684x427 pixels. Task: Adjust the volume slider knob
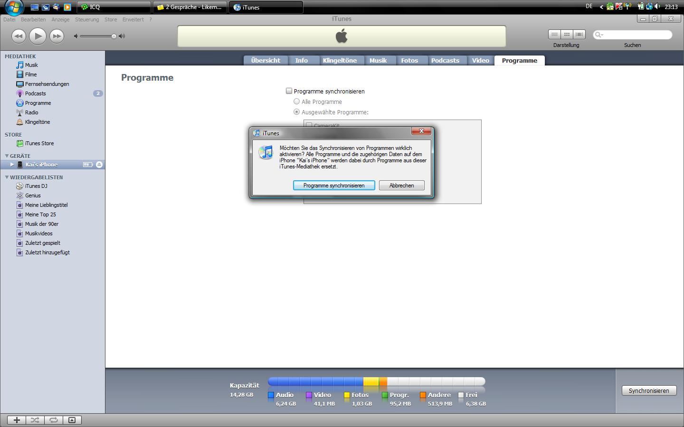point(114,36)
